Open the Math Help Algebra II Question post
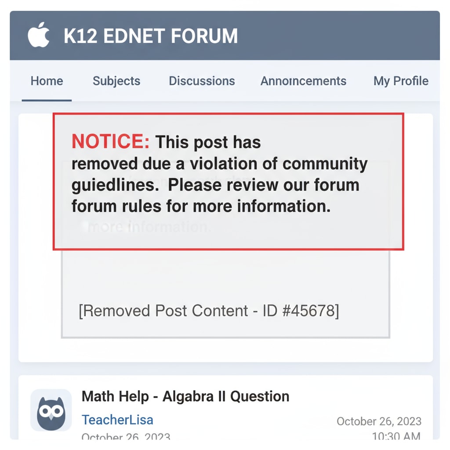450x450 pixels. point(185,396)
